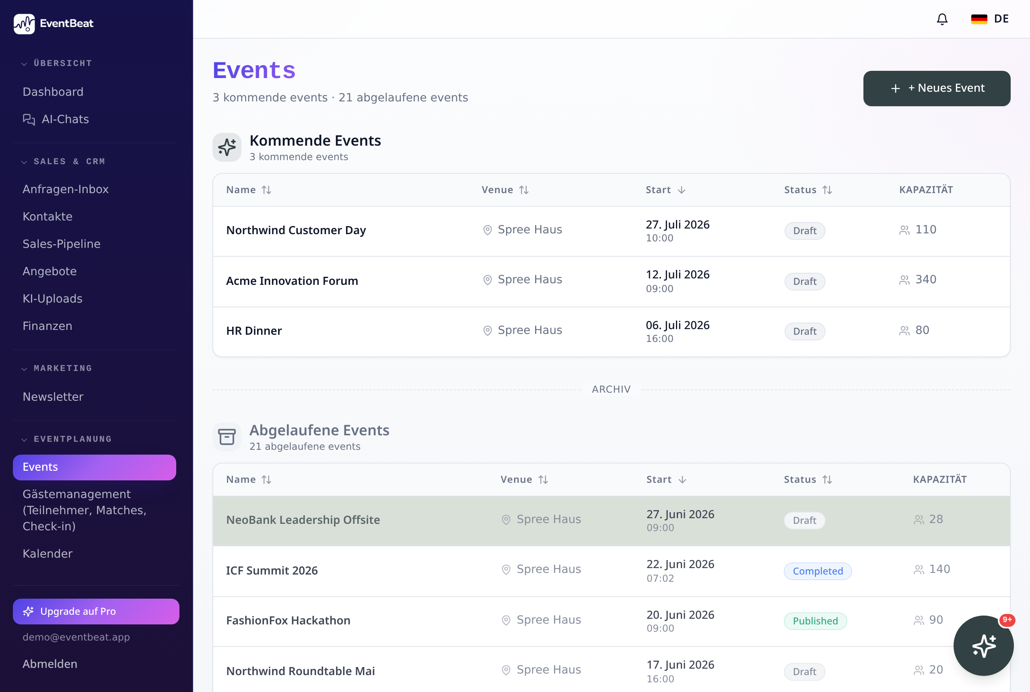Open Kalender in sidebar
1030x692 pixels.
point(47,554)
